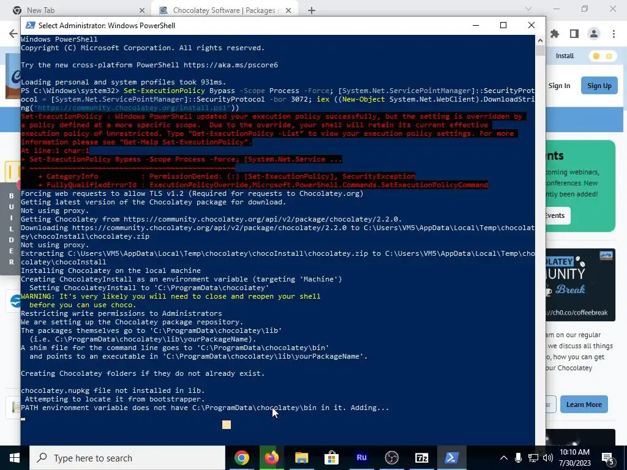The width and height of the screenshot is (627, 470).
Task: Open Chrome tab search chevron
Action: click(x=528, y=9)
